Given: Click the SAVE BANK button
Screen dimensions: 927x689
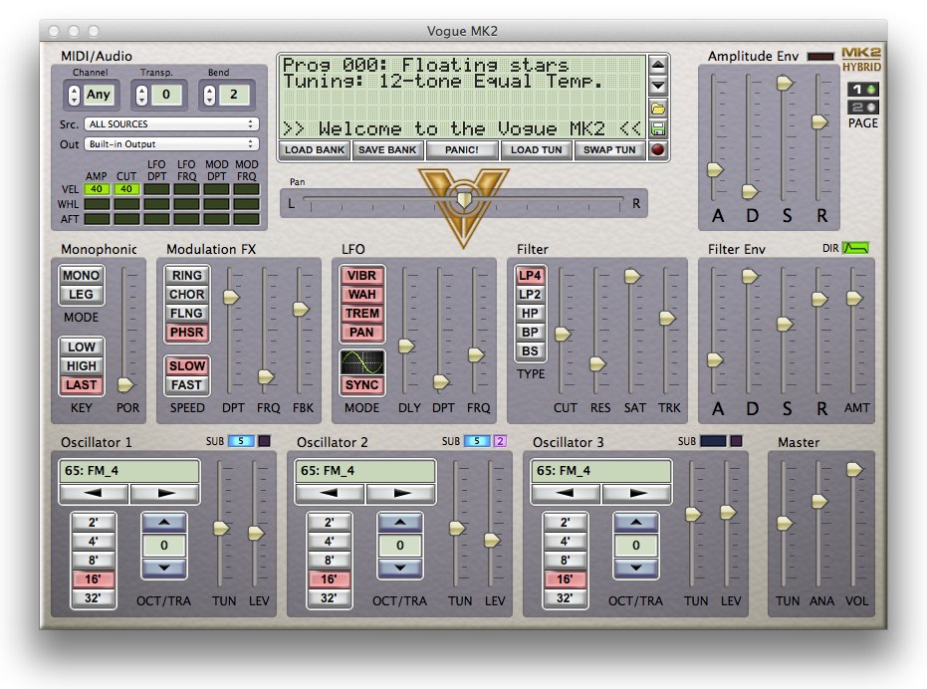Looking at the screenshot, I should coord(387,150).
